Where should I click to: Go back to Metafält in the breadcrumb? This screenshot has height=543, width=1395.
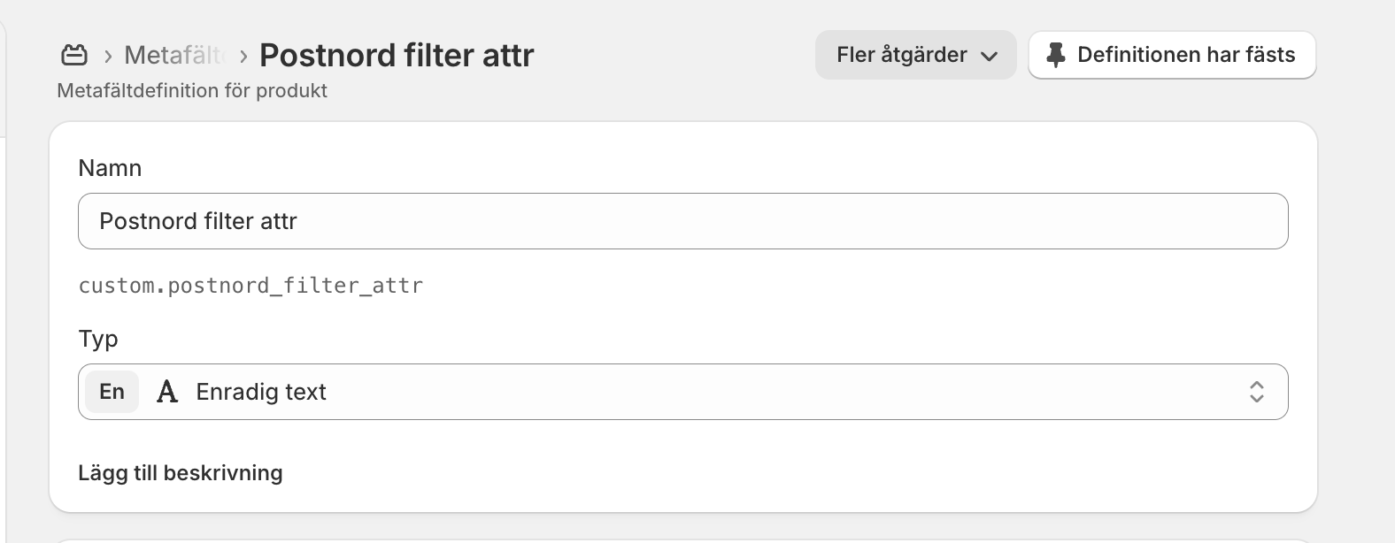173,55
